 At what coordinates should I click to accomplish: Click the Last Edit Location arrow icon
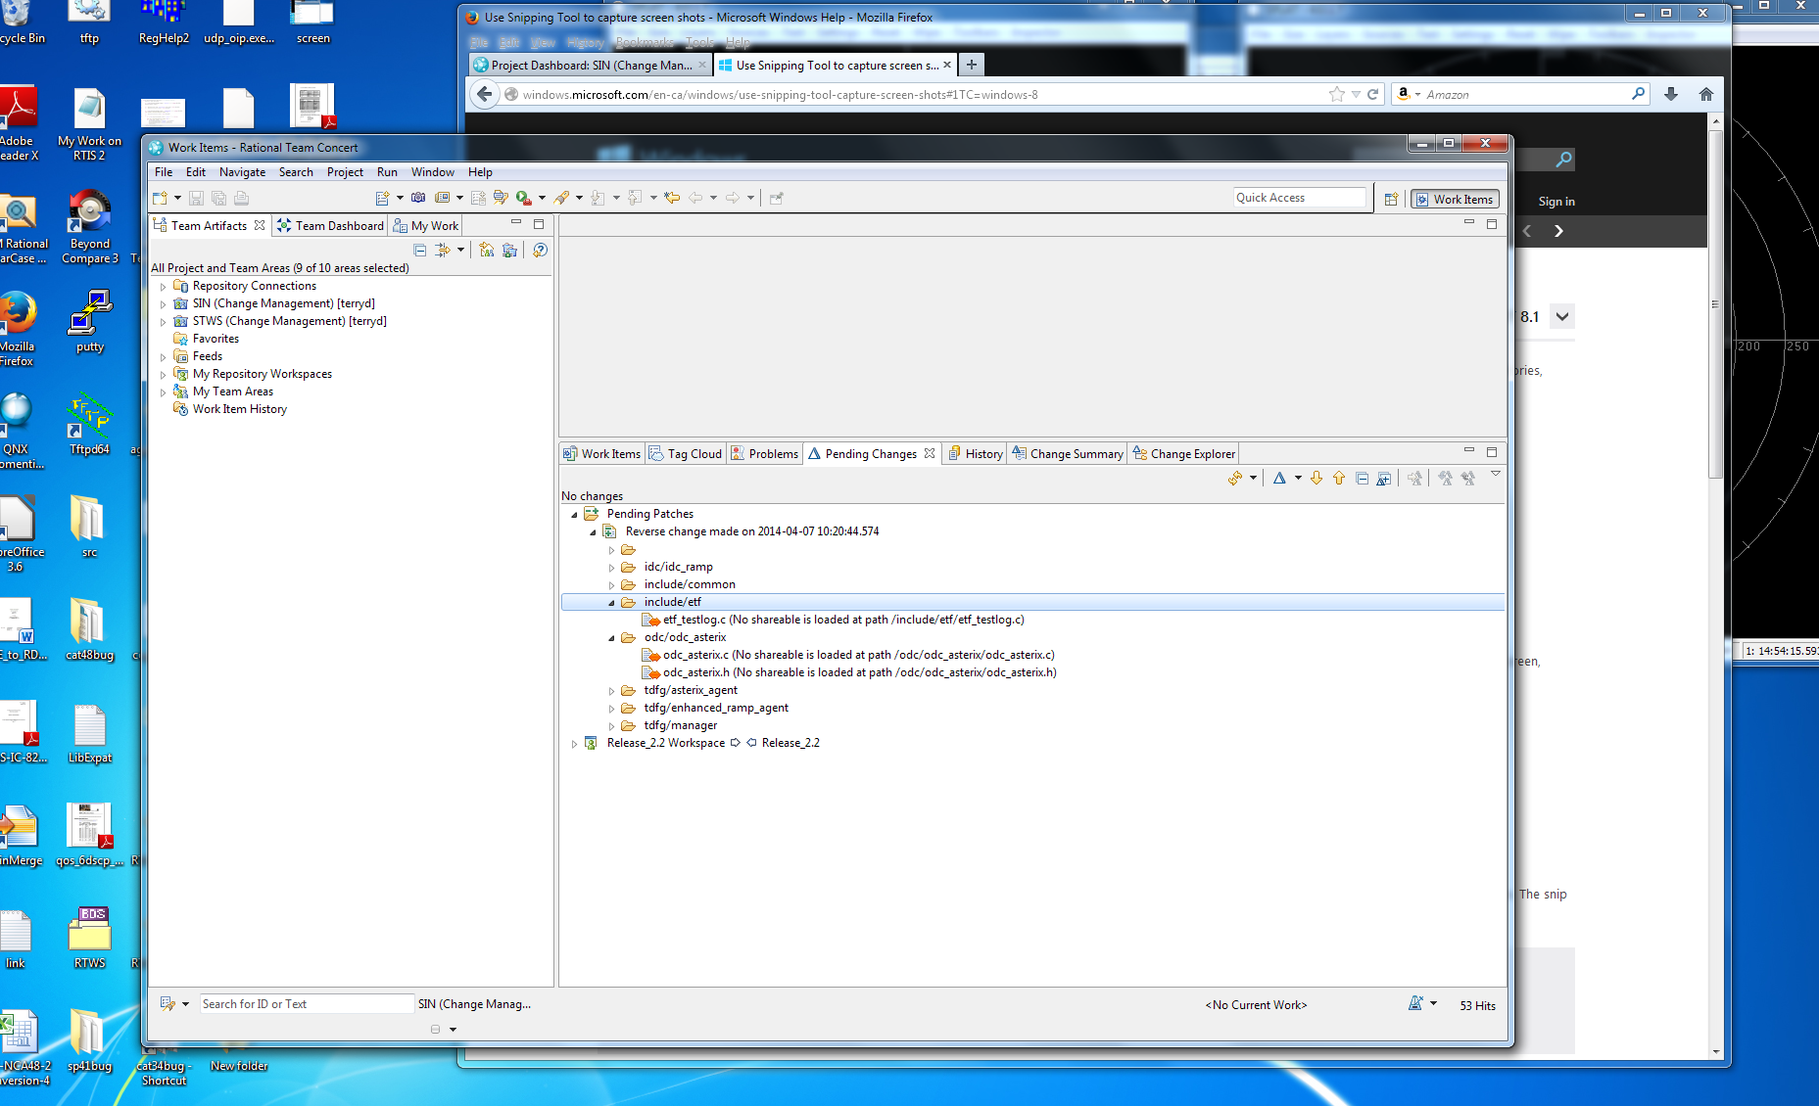tap(672, 198)
